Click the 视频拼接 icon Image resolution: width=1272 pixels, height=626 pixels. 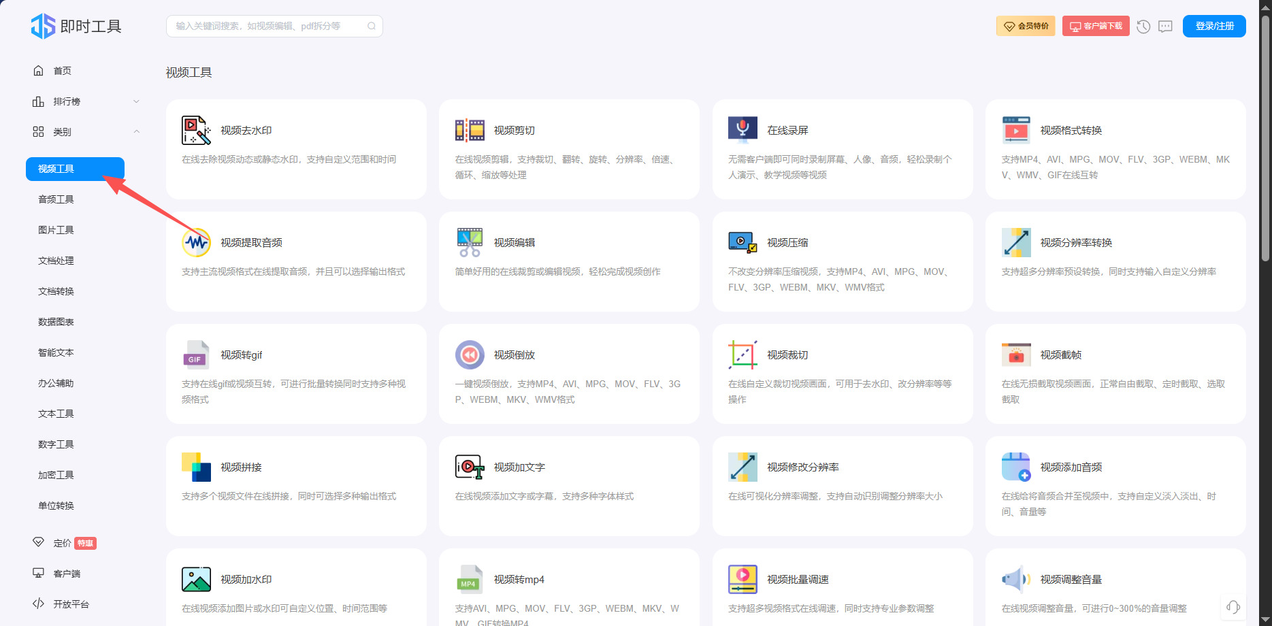(196, 467)
